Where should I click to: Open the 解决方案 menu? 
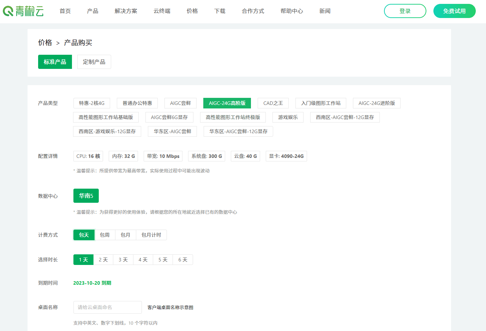click(126, 11)
